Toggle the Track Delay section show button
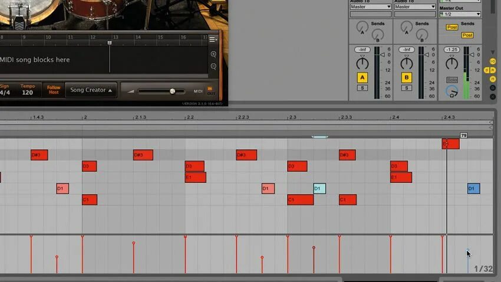 (493, 88)
